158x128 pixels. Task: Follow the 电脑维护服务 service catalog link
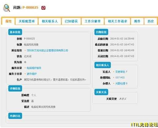click(34, 68)
